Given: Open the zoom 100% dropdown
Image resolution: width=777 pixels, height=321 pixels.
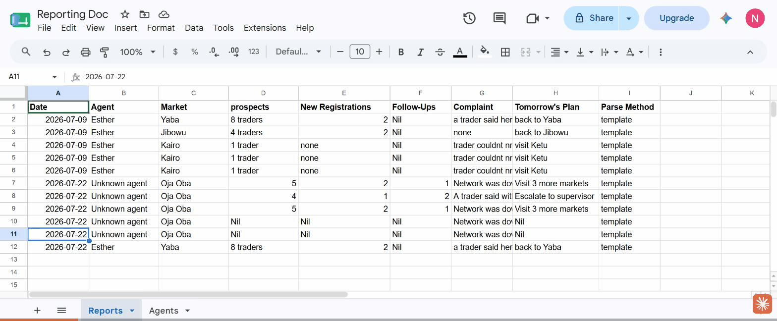Looking at the screenshot, I should pyautogui.click(x=138, y=52).
